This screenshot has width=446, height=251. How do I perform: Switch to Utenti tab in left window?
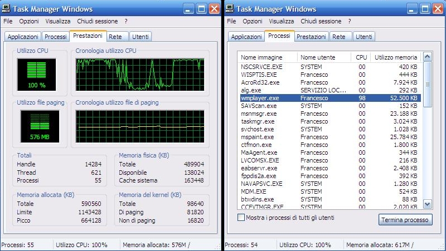[x=140, y=37]
